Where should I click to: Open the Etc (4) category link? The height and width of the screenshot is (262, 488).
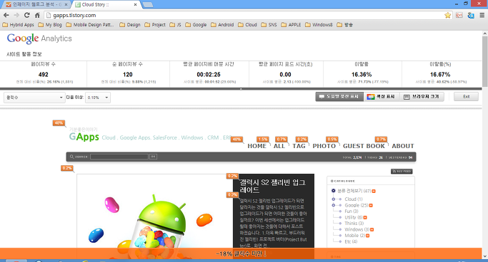351,241
